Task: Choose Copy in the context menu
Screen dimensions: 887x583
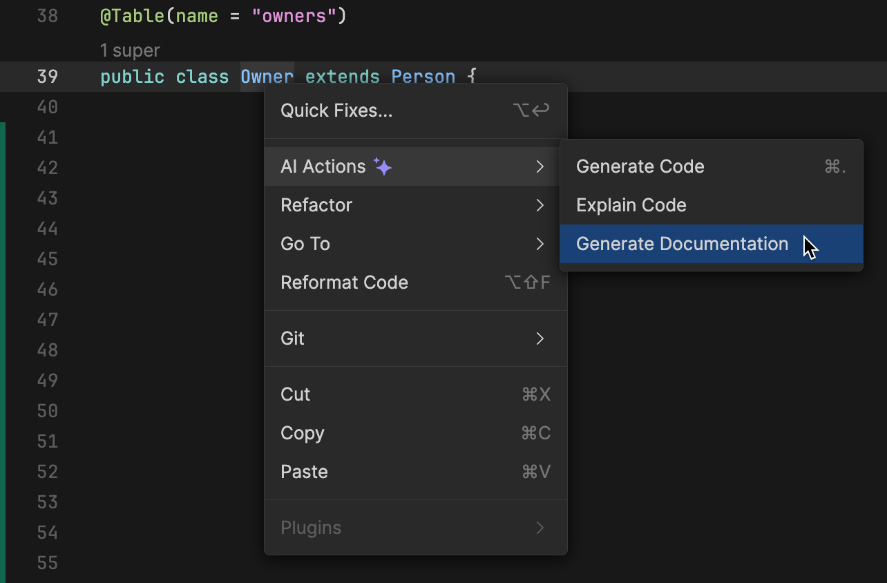Action: pos(303,433)
